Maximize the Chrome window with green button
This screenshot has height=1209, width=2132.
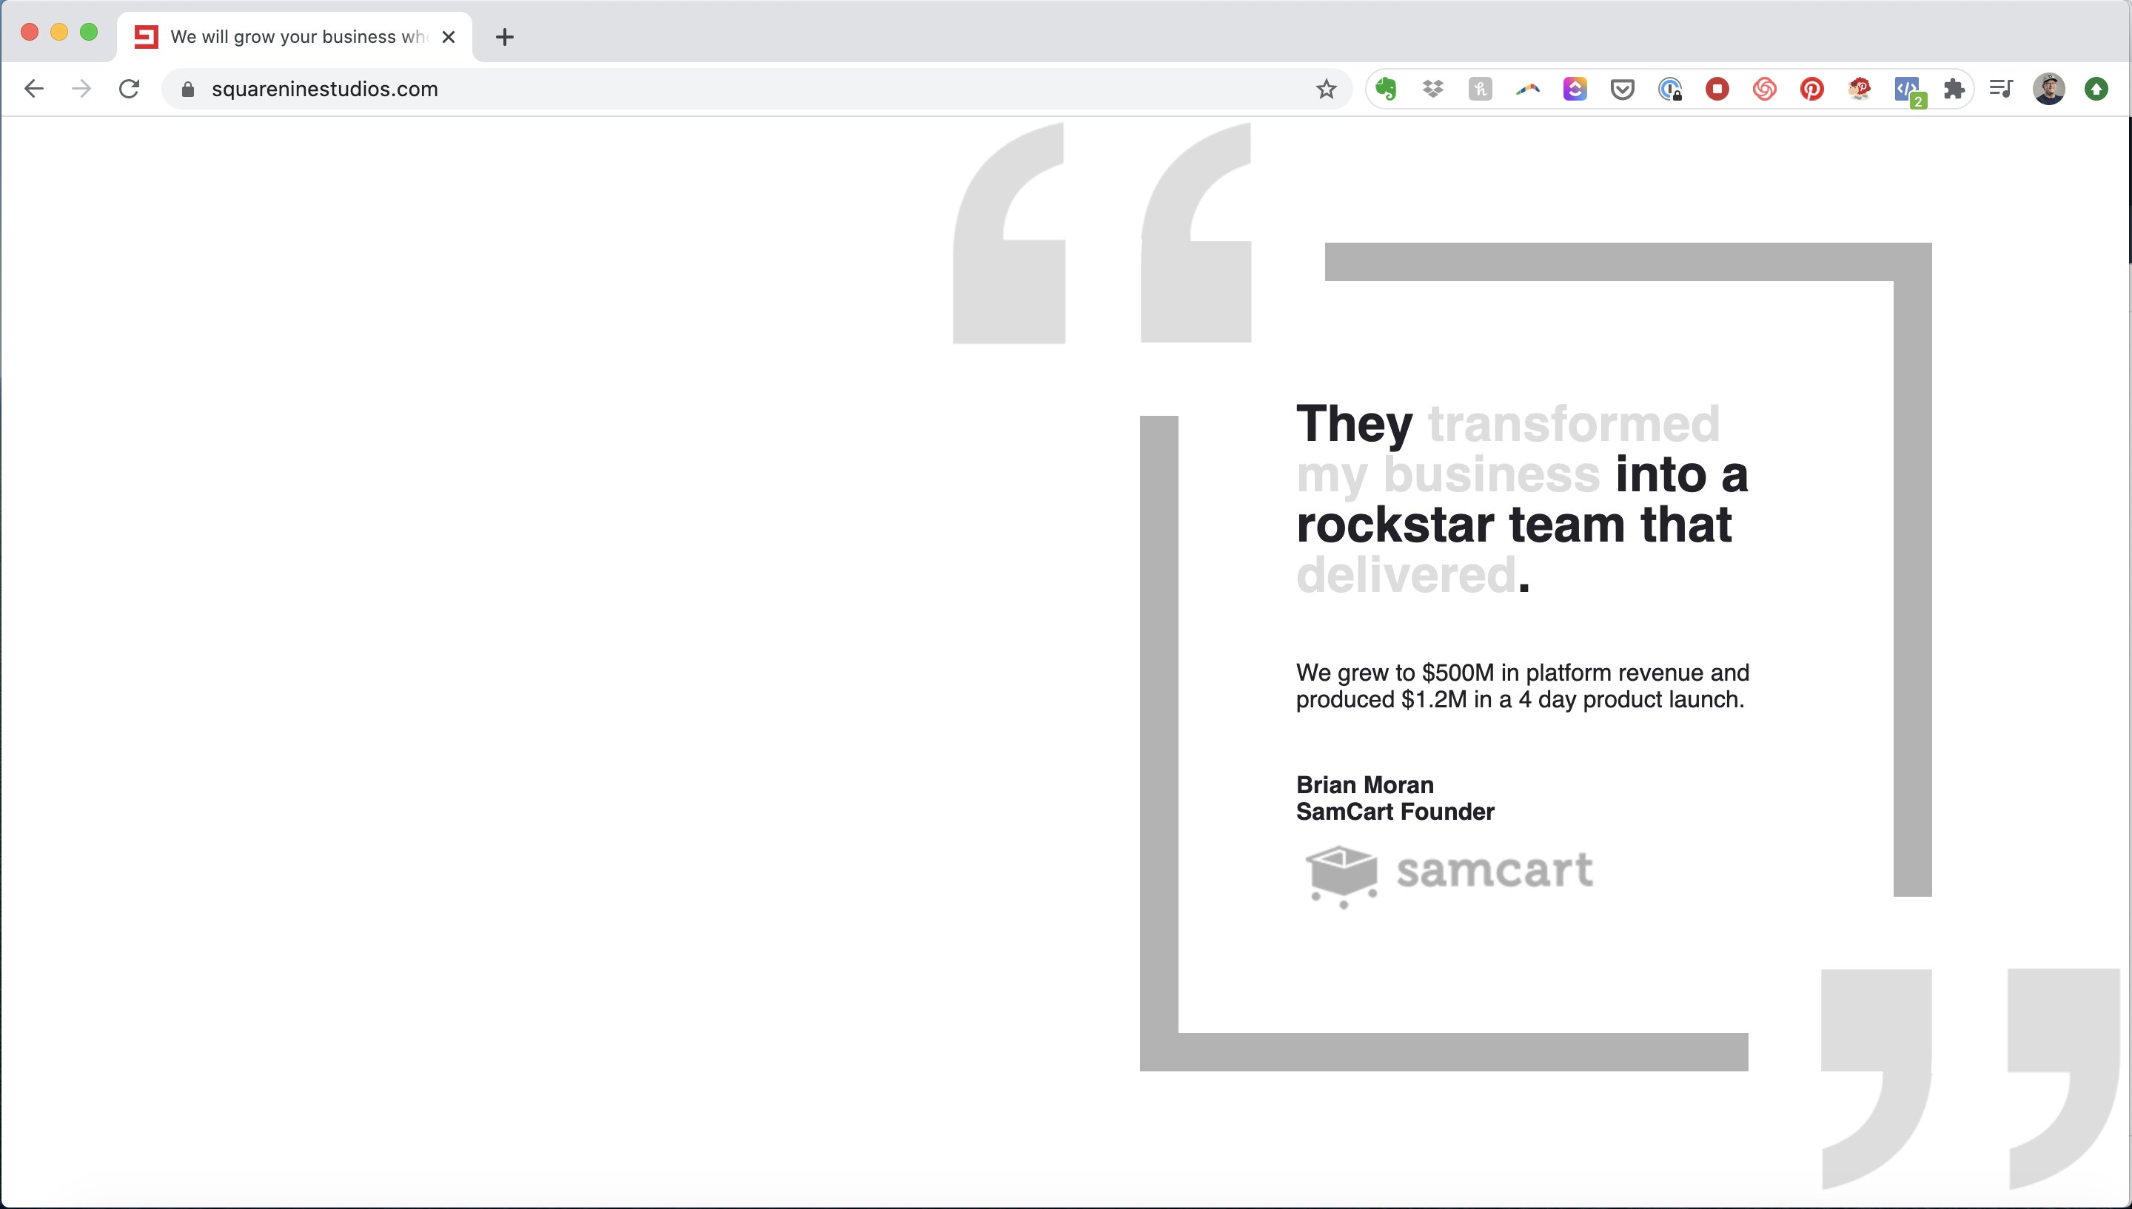tap(89, 33)
